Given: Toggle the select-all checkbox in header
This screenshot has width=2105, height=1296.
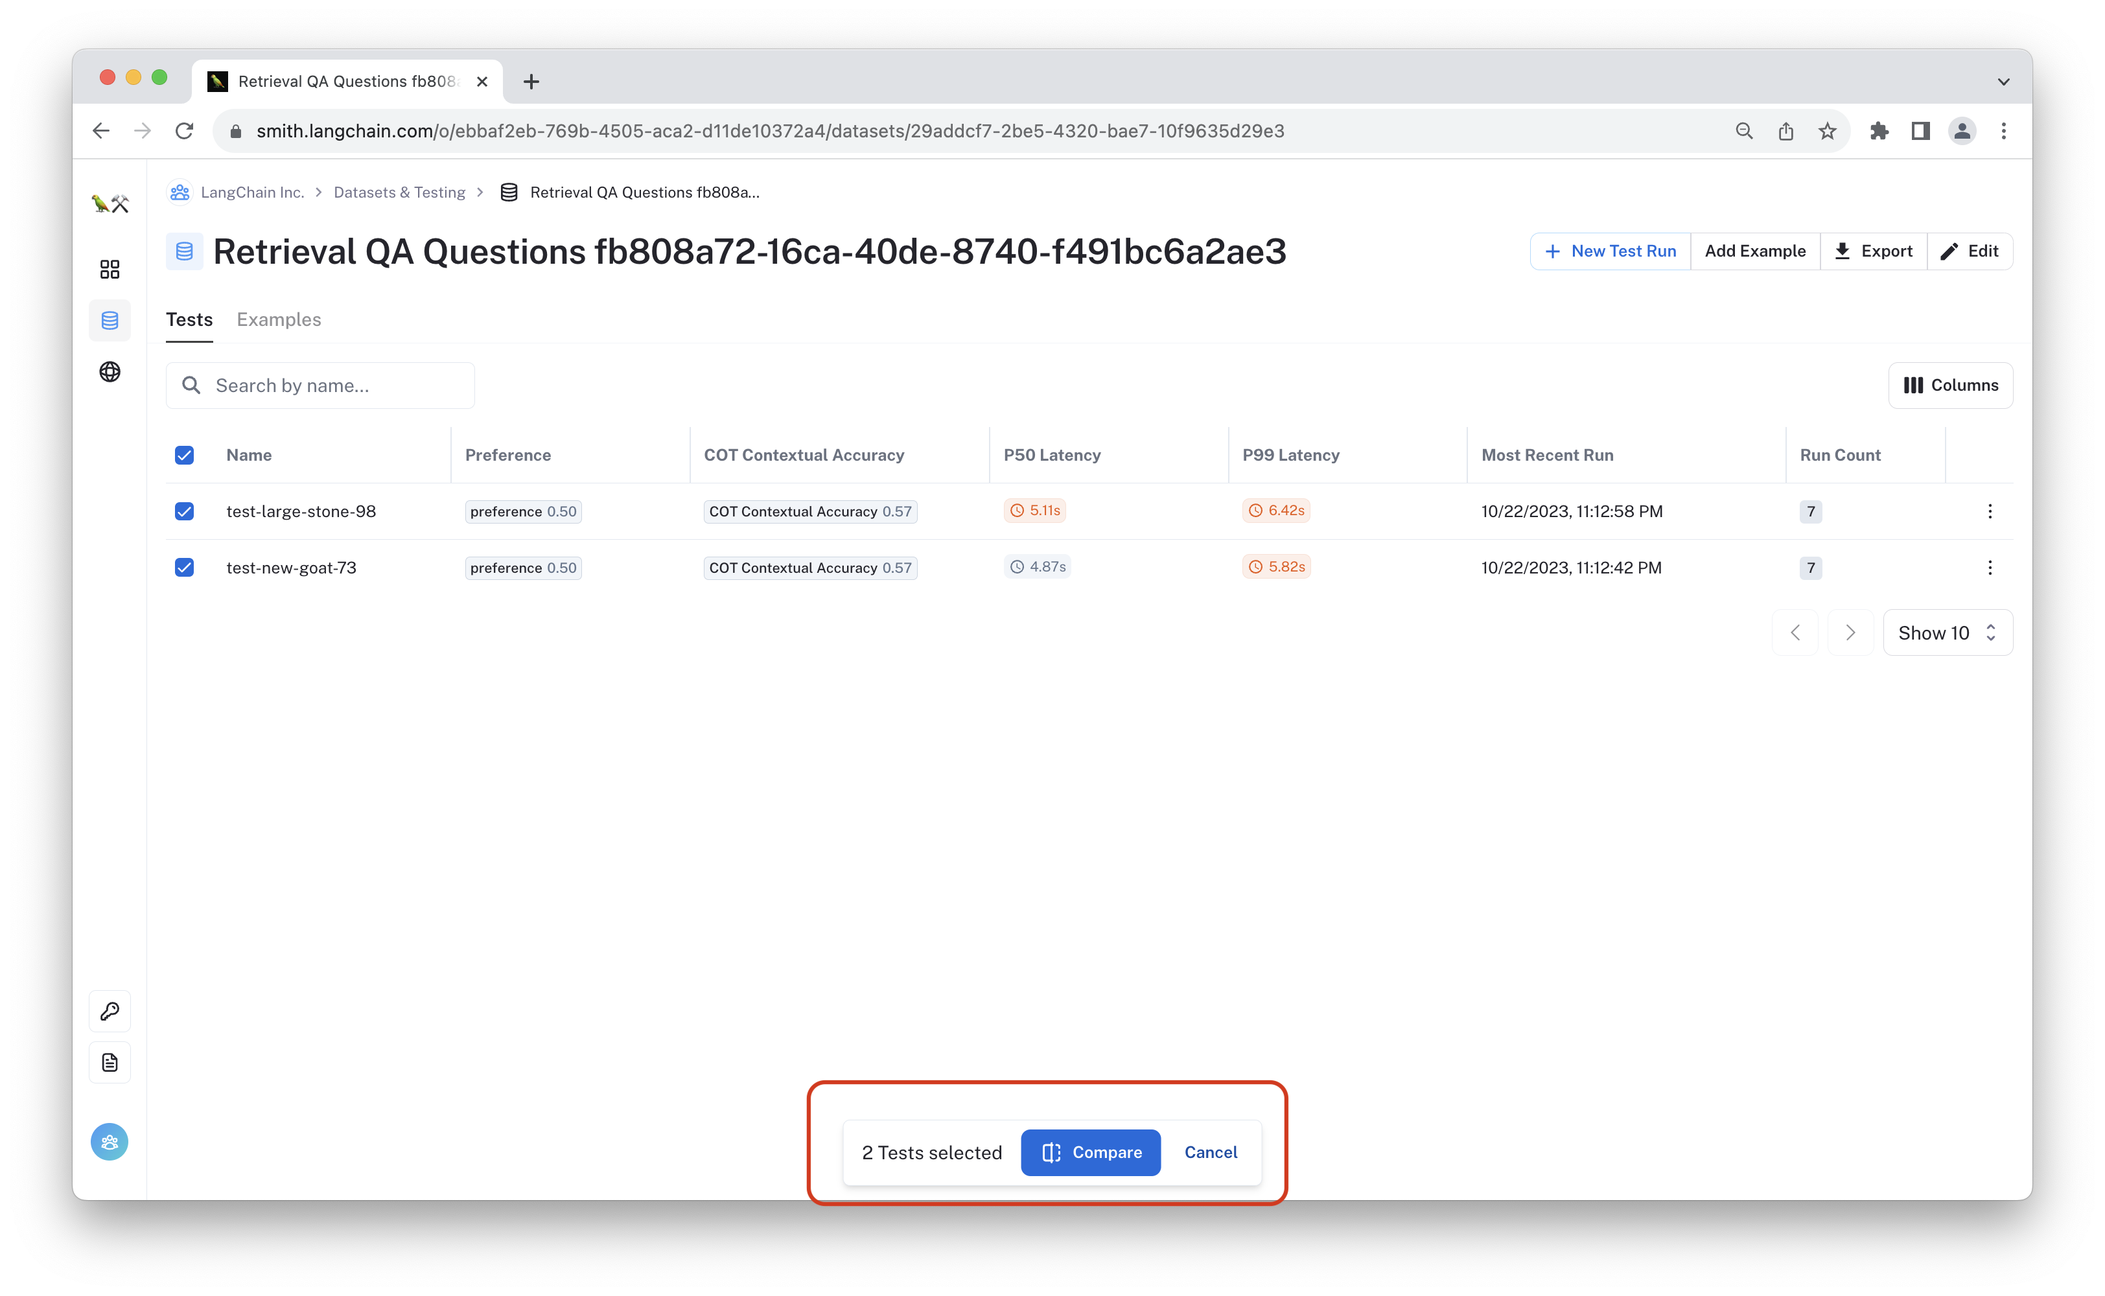Looking at the screenshot, I should coord(183,456).
